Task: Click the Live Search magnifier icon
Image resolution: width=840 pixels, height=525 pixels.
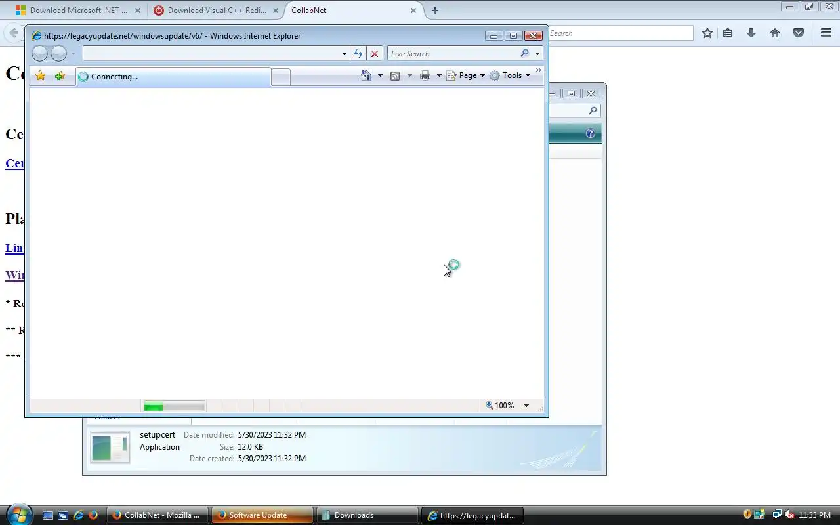Action: tap(524, 54)
